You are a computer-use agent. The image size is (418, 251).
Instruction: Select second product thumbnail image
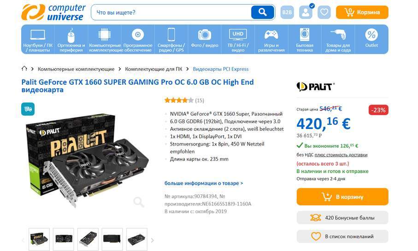(64, 239)
